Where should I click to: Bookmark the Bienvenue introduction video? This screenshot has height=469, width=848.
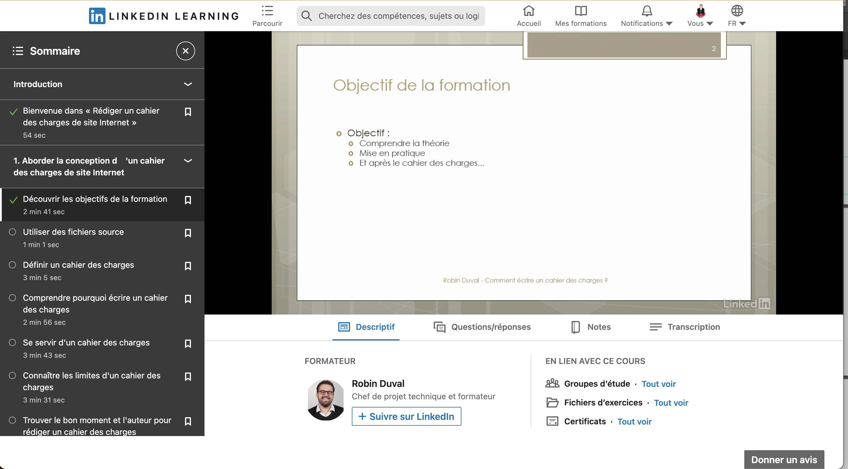coord(188,112)
